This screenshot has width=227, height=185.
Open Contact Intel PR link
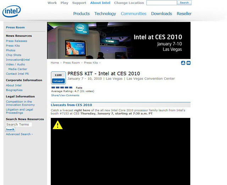coord(17,74)
